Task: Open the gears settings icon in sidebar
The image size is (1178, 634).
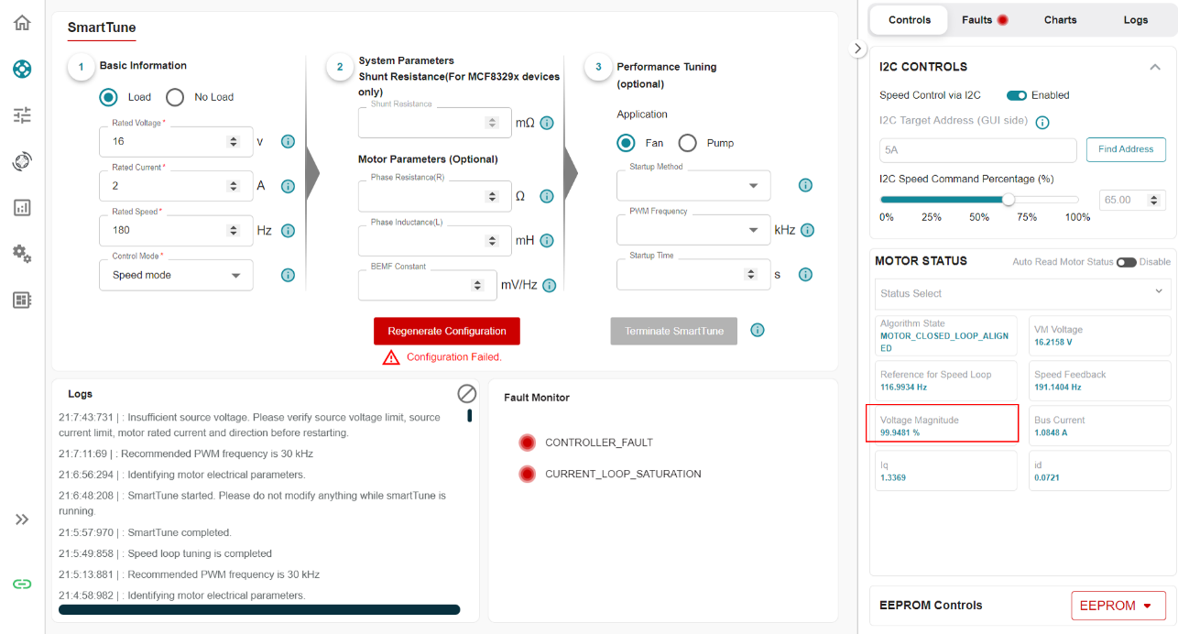Action: [22, 254]
